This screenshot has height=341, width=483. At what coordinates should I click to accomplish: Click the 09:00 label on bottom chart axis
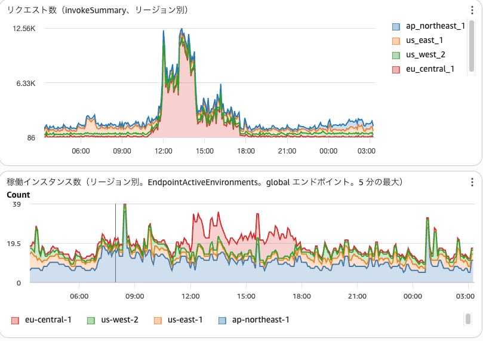pos(134,296)
